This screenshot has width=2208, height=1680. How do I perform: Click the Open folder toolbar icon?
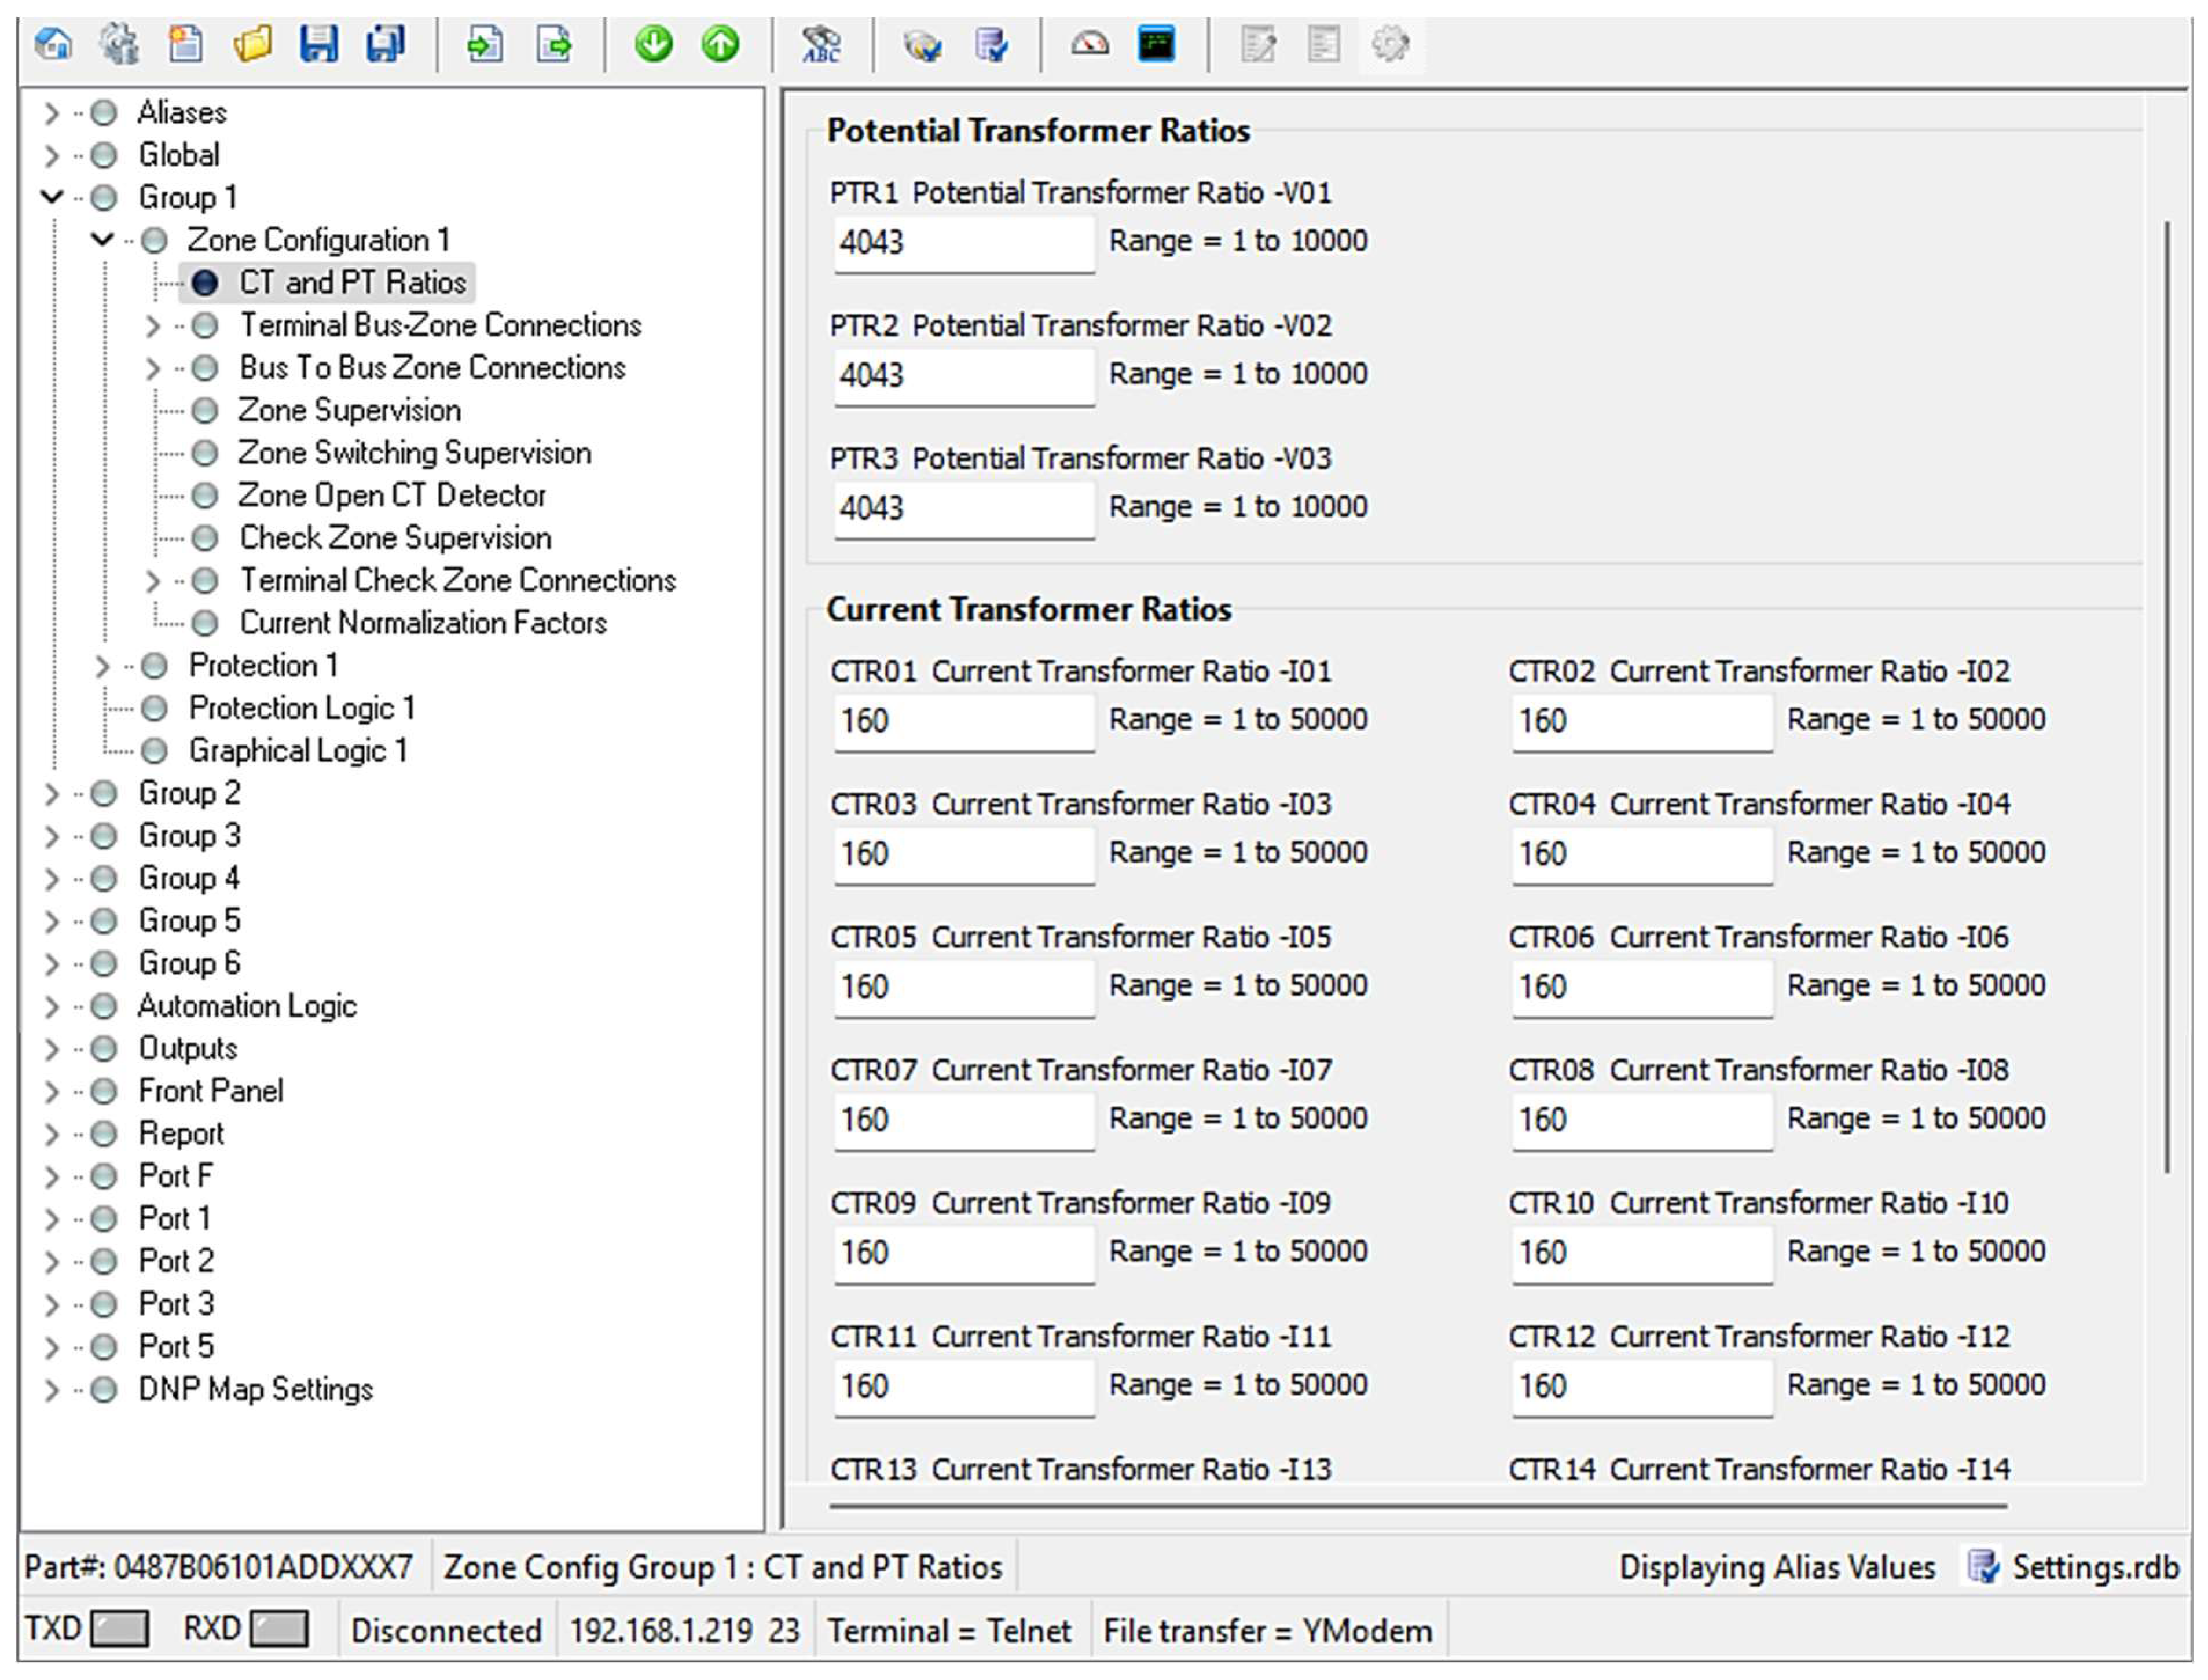[x=252, y=44]
